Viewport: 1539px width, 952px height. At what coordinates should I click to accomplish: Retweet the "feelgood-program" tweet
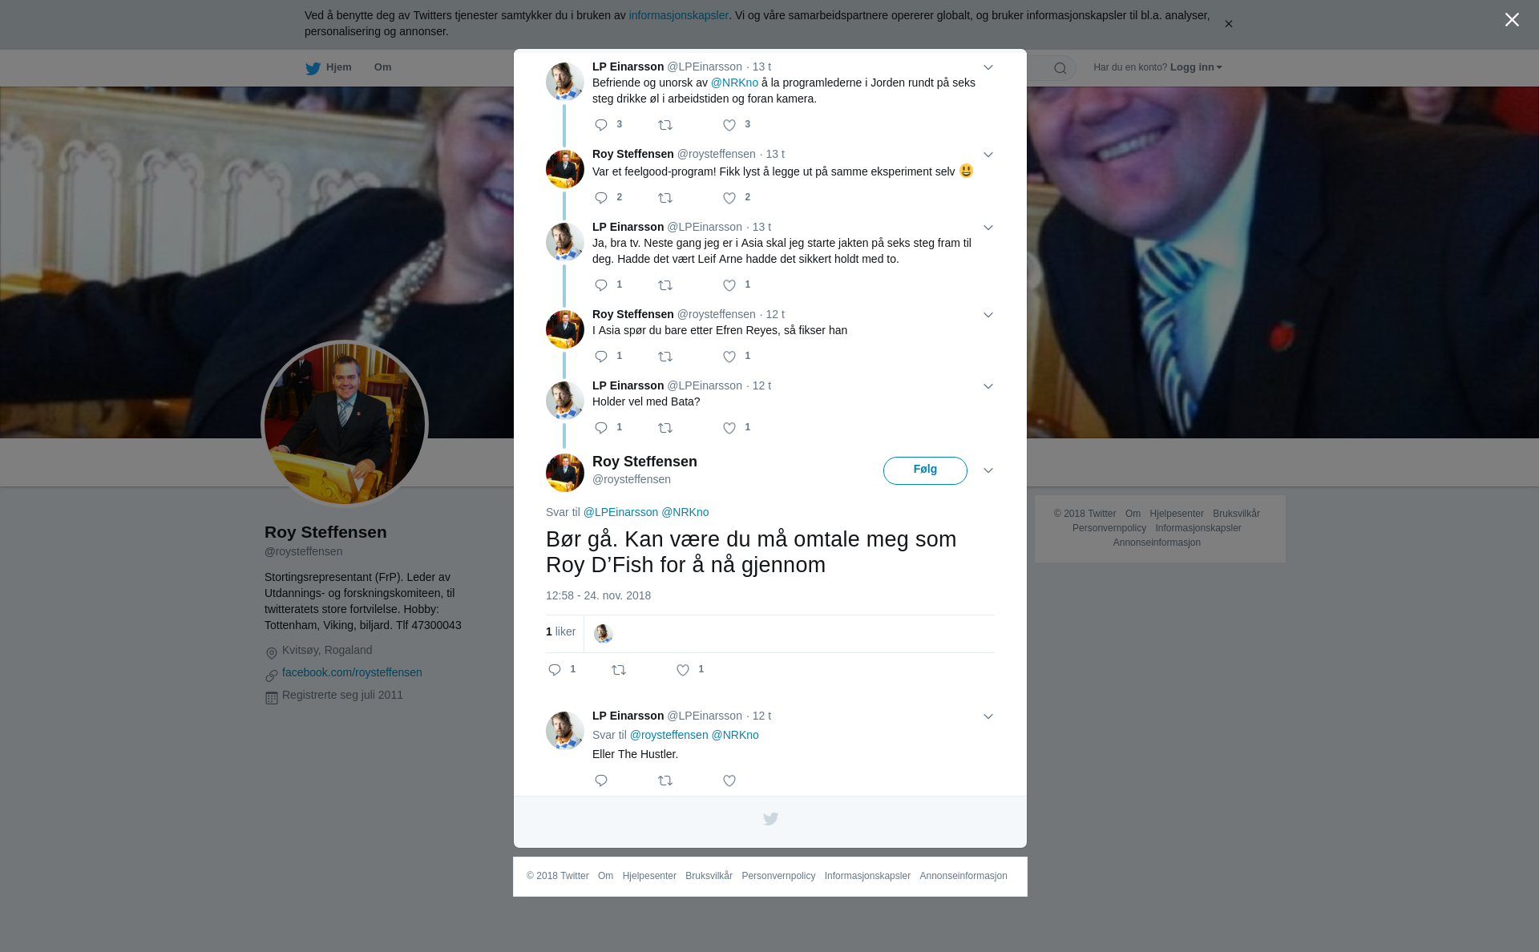[x=665, y=198]
